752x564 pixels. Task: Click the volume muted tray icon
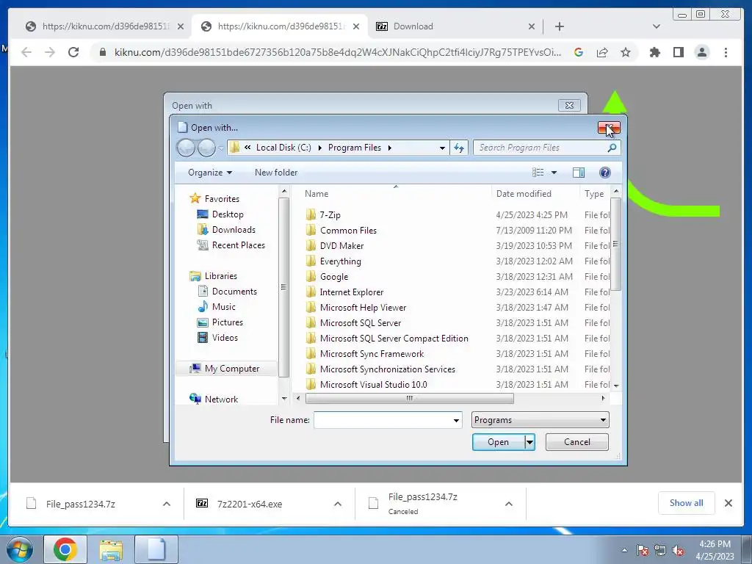tap(678, 550)
